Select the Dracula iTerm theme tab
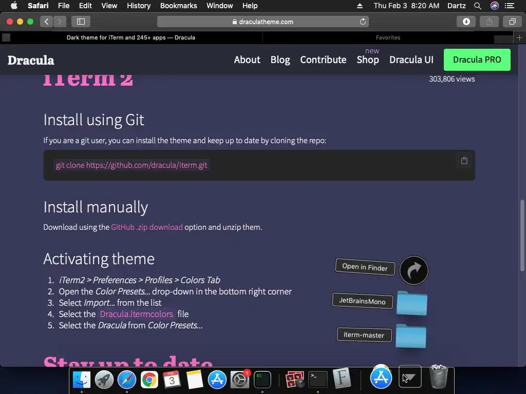The width and height of the screenshot is (526, 394). tap(131, 37)
